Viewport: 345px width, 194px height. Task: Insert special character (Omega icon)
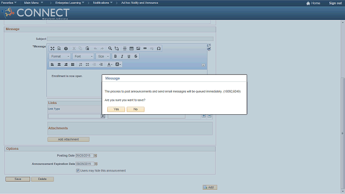158,48
